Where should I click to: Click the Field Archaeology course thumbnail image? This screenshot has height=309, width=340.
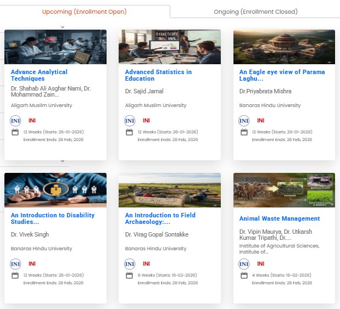[x=170, y=190]
